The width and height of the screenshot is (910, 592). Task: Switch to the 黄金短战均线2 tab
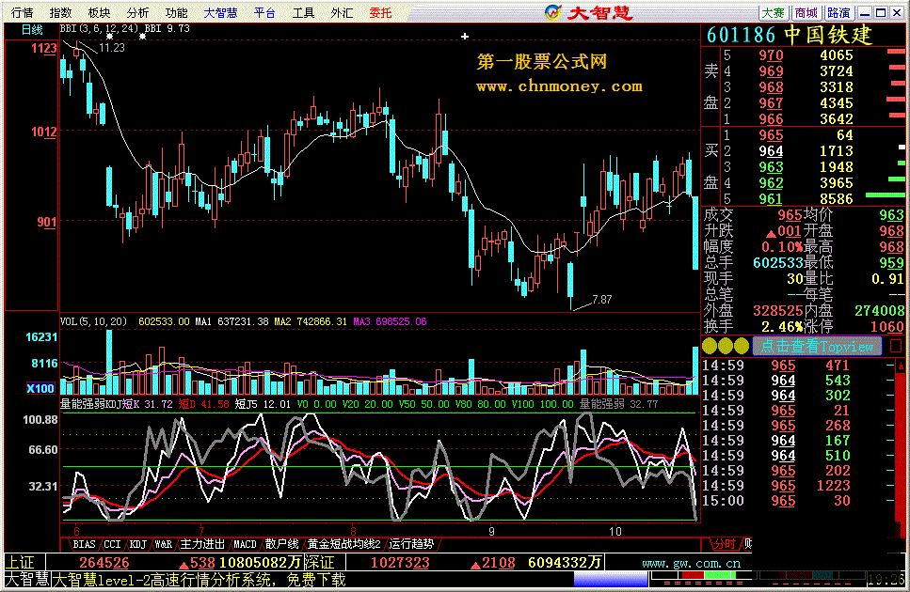[x=343, y=544]
